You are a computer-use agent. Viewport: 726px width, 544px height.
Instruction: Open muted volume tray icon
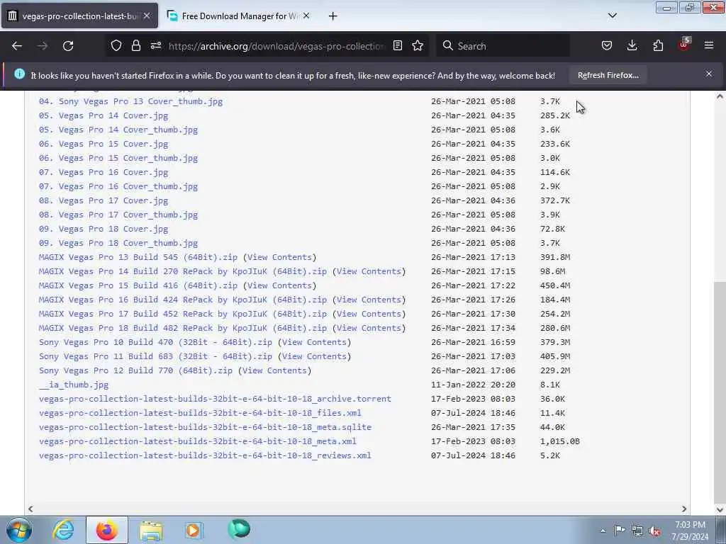[654, 531]
